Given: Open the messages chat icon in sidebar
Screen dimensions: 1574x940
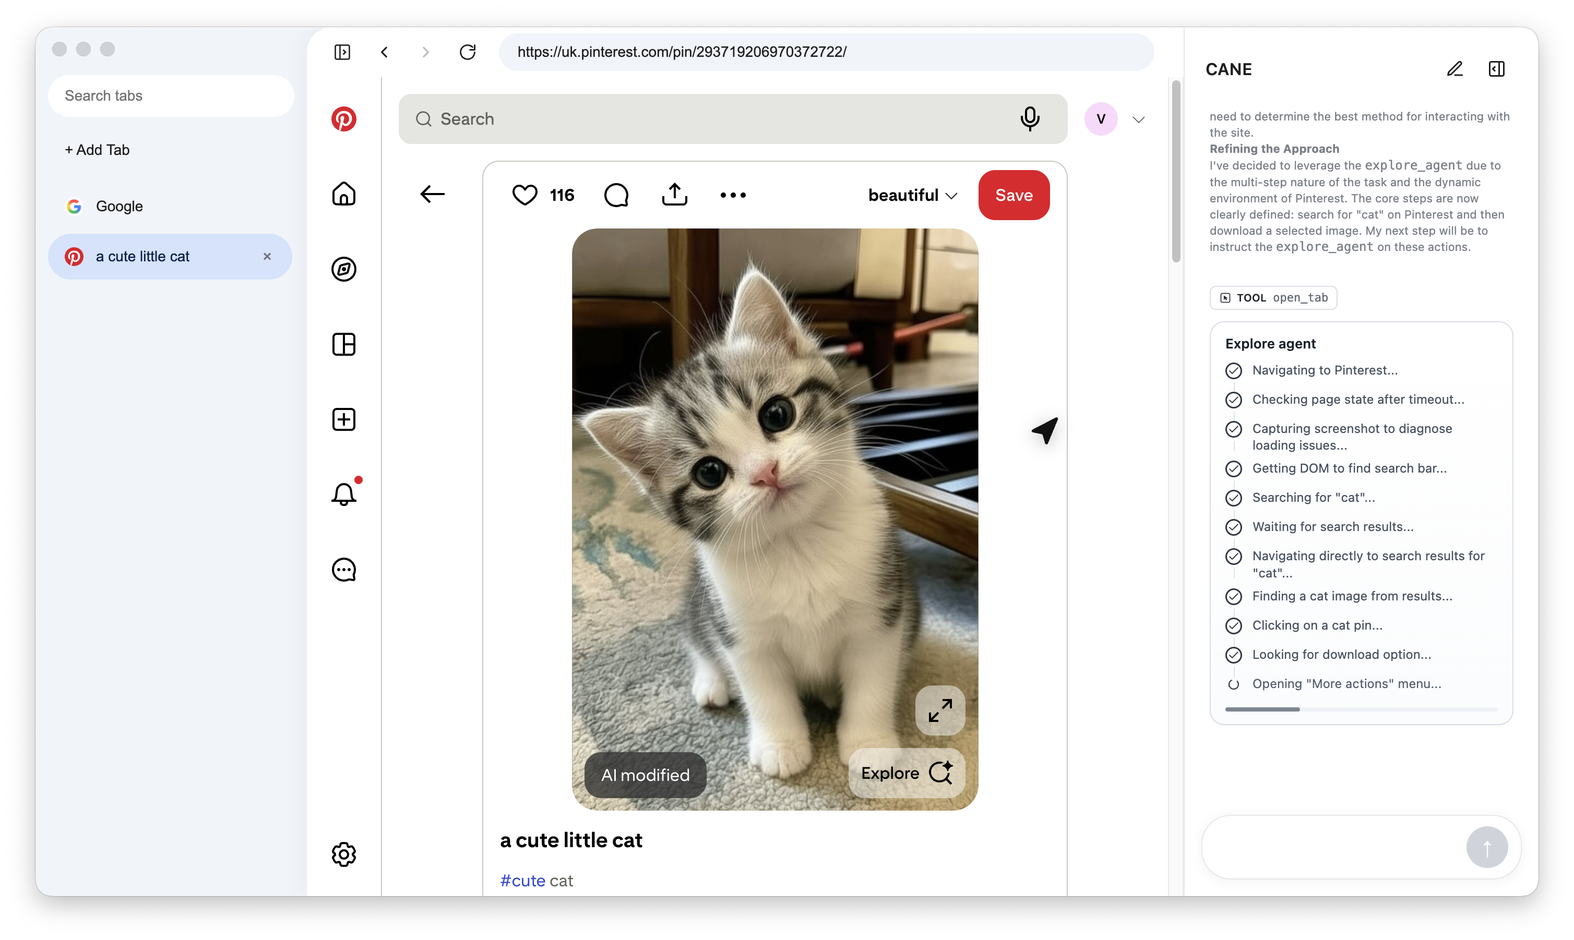Looking at the screenshot, I should (x=343, y=570).
